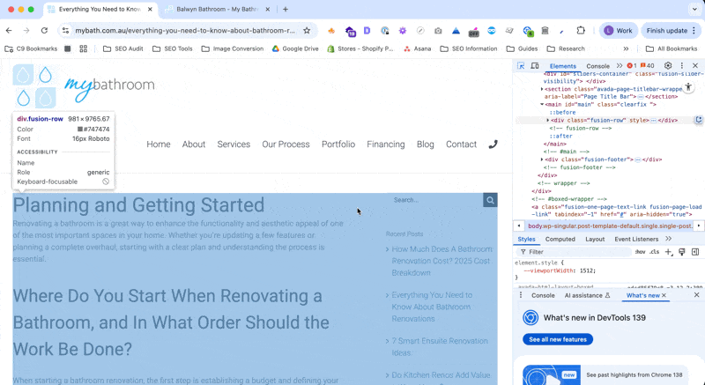Image resolution: width=705 pixels, height=385 pixels.
Task: Open the Financing navigation link
Action: pos(385,144)
